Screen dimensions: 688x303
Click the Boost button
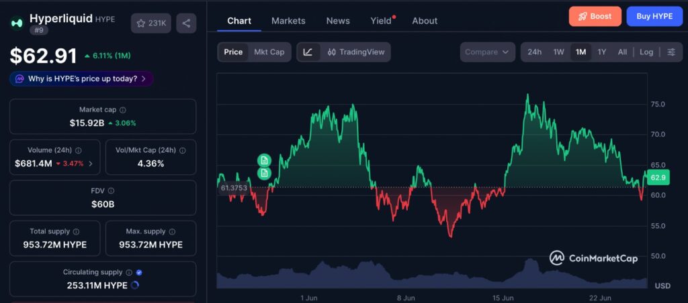595,16
